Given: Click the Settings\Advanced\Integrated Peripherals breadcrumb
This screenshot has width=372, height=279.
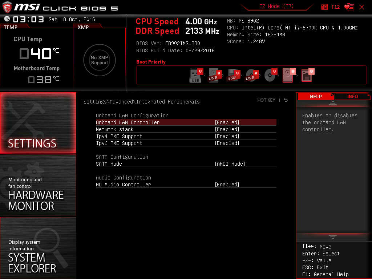Looking at the screenshot, I should coord(142,102).
